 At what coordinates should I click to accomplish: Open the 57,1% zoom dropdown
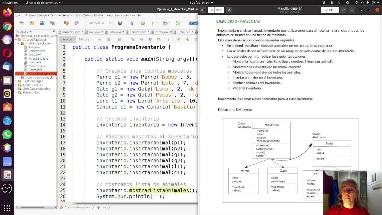(330, 10)
